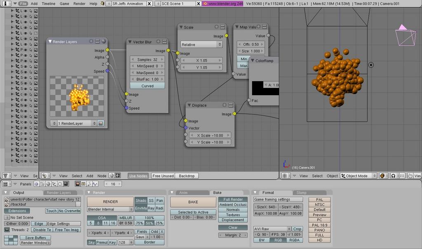
Task: Select the Ambient Occlusion bake mode
Action: (x=233, y=204)
